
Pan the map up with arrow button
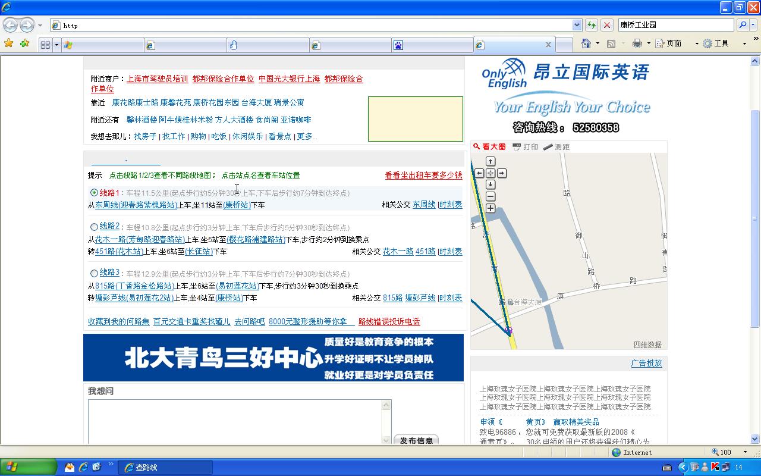490,161
